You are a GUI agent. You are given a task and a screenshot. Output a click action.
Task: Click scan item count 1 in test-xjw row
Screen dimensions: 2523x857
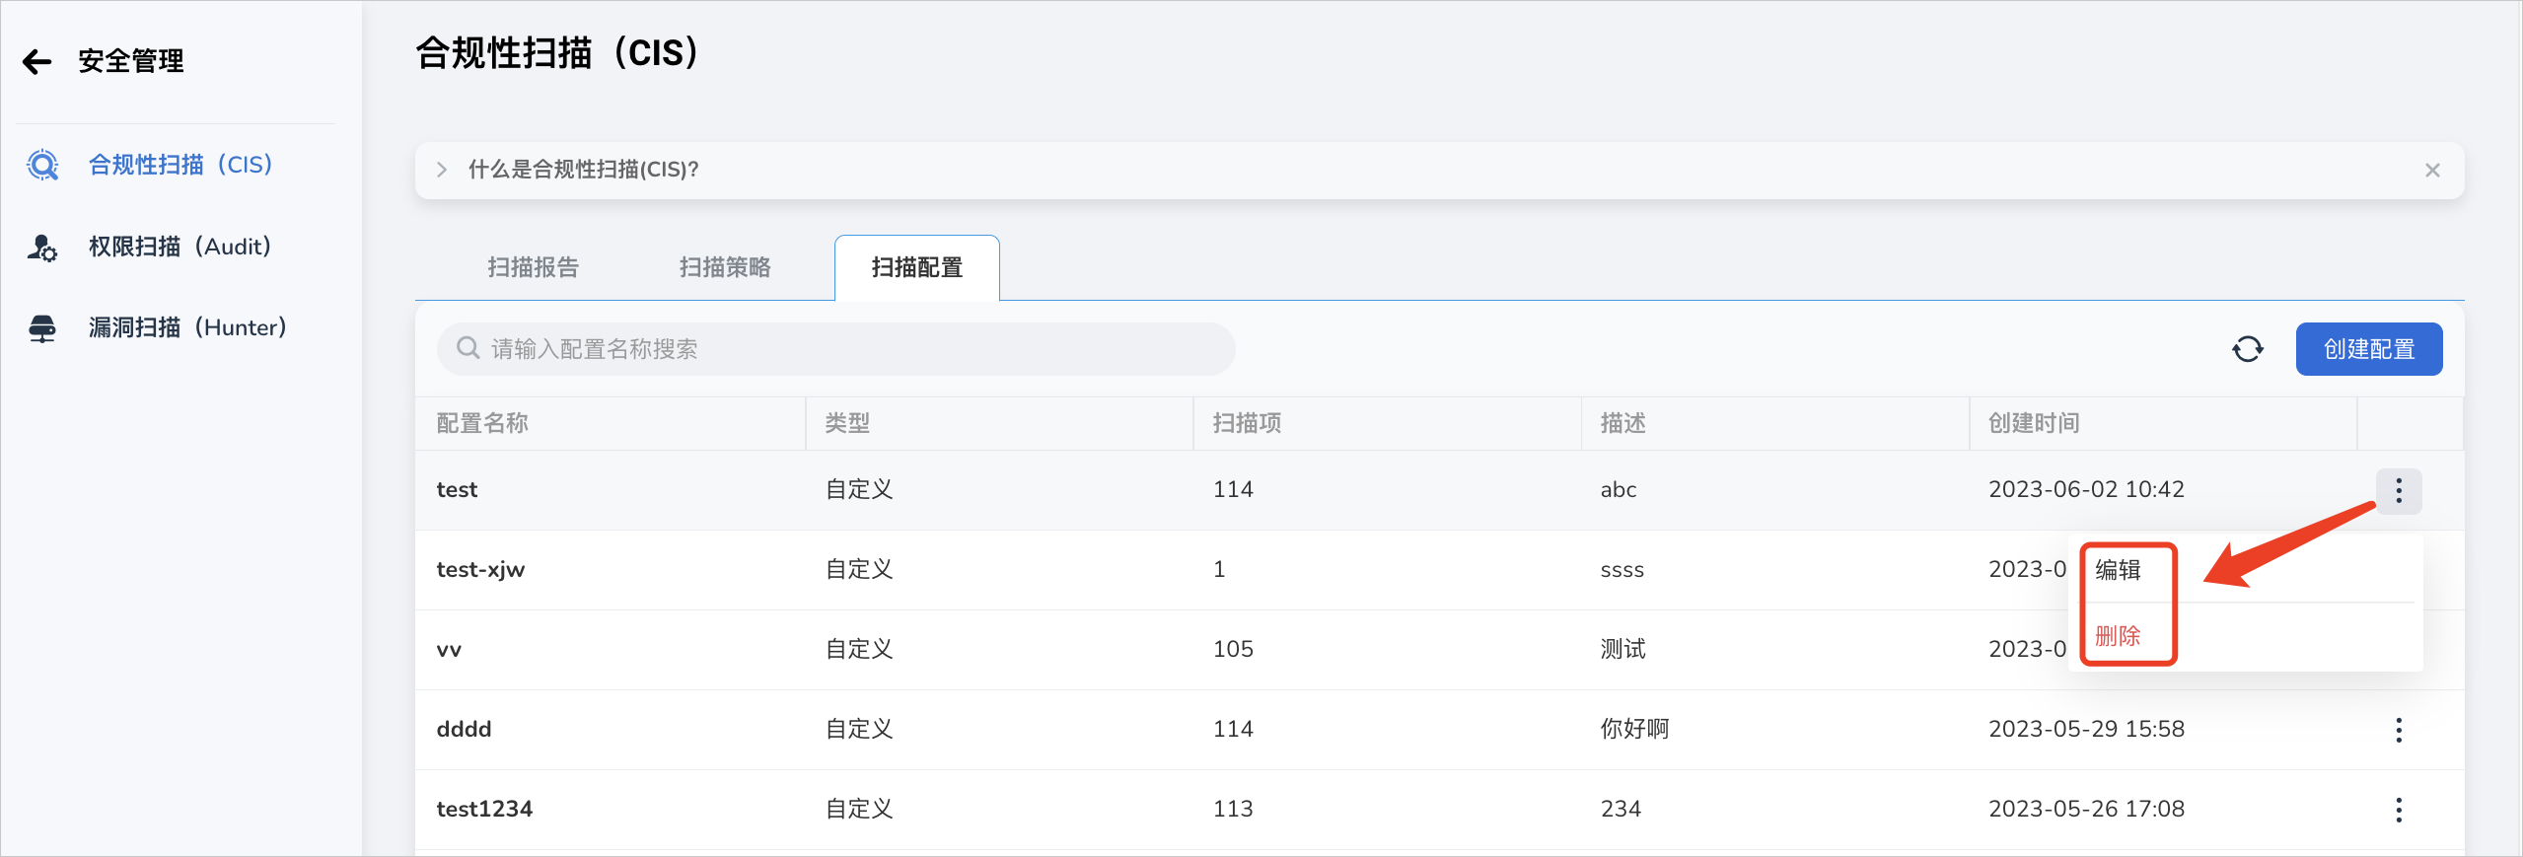point(1219,570)
